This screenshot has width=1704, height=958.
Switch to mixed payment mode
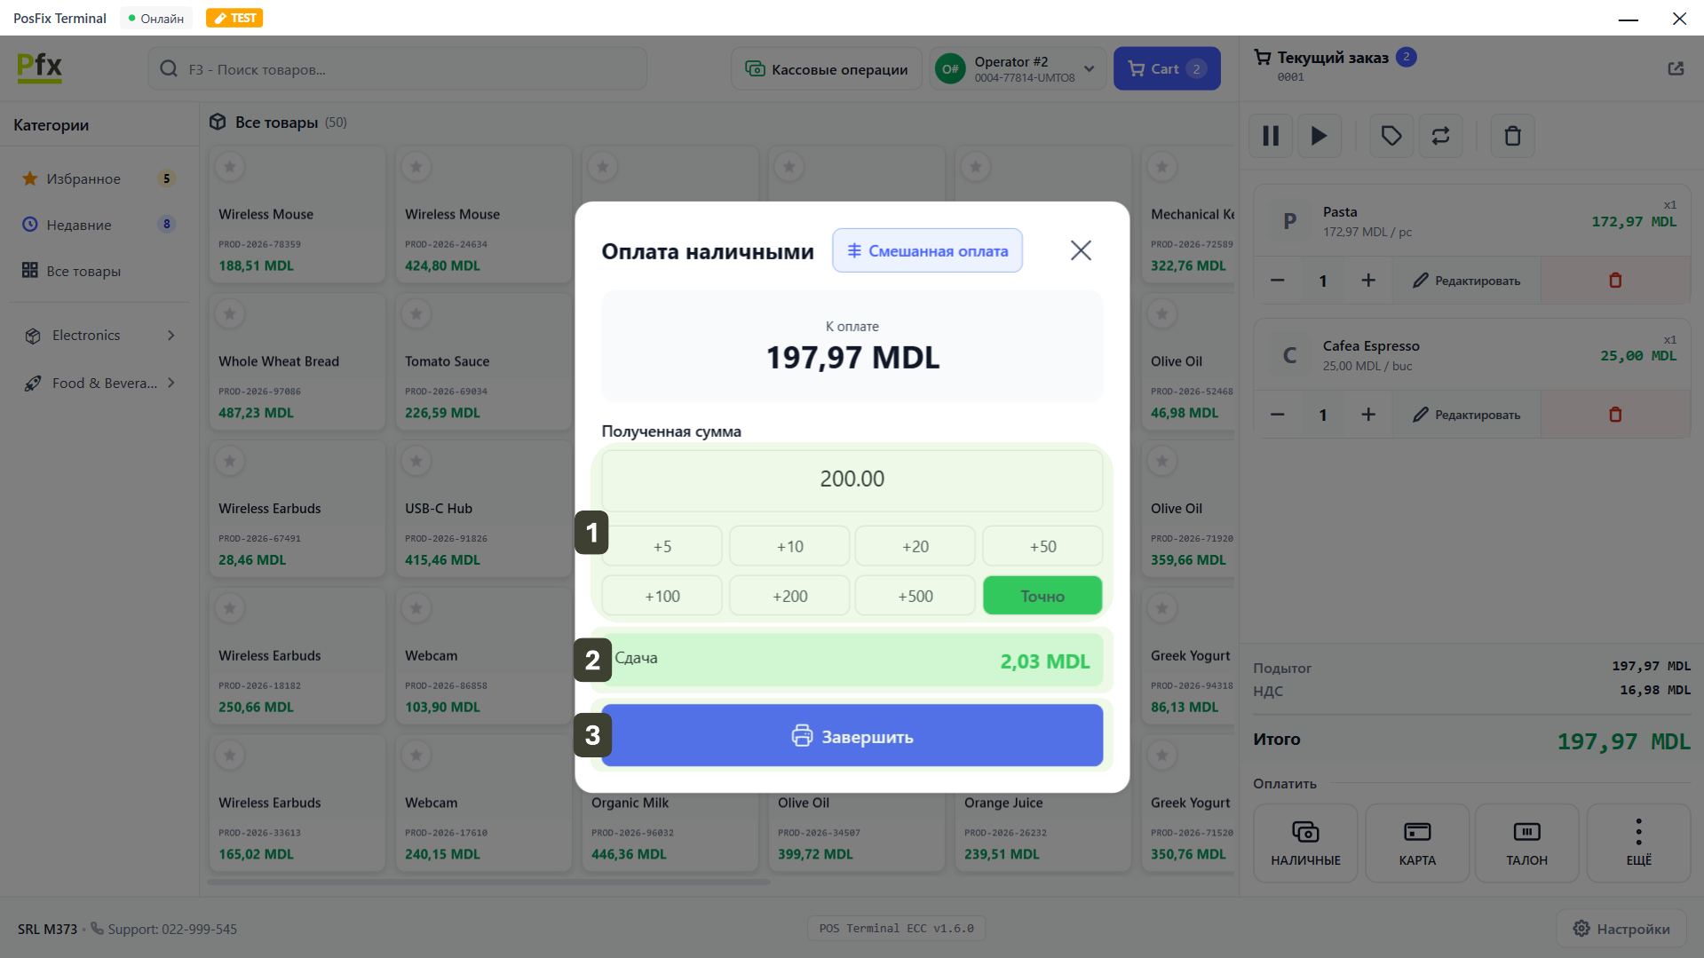(927, 251)
